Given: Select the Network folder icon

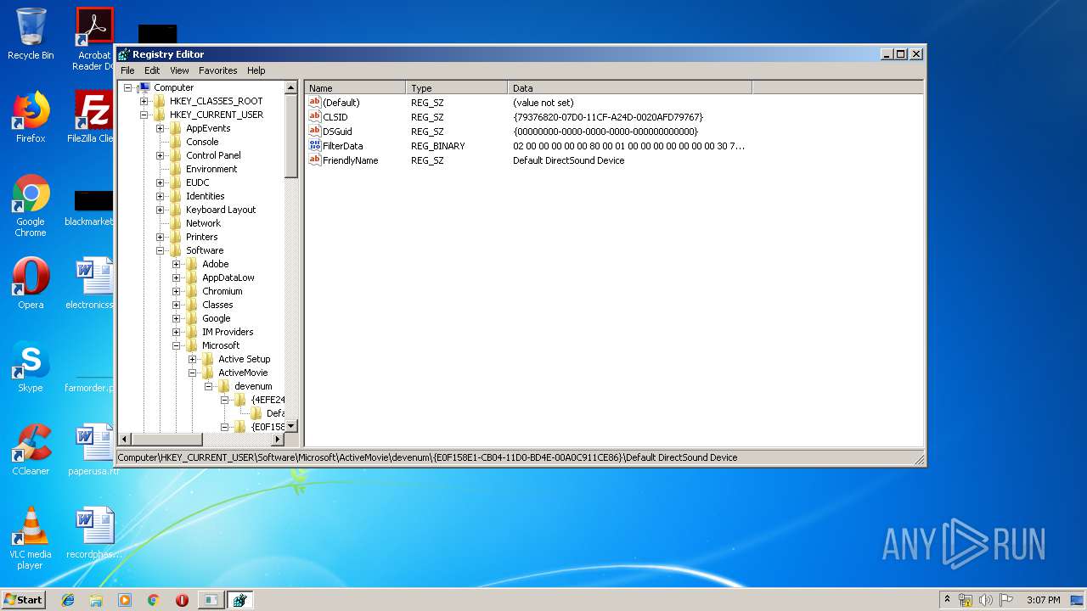Looking at the screenshot, I should (x=176, y=223).
